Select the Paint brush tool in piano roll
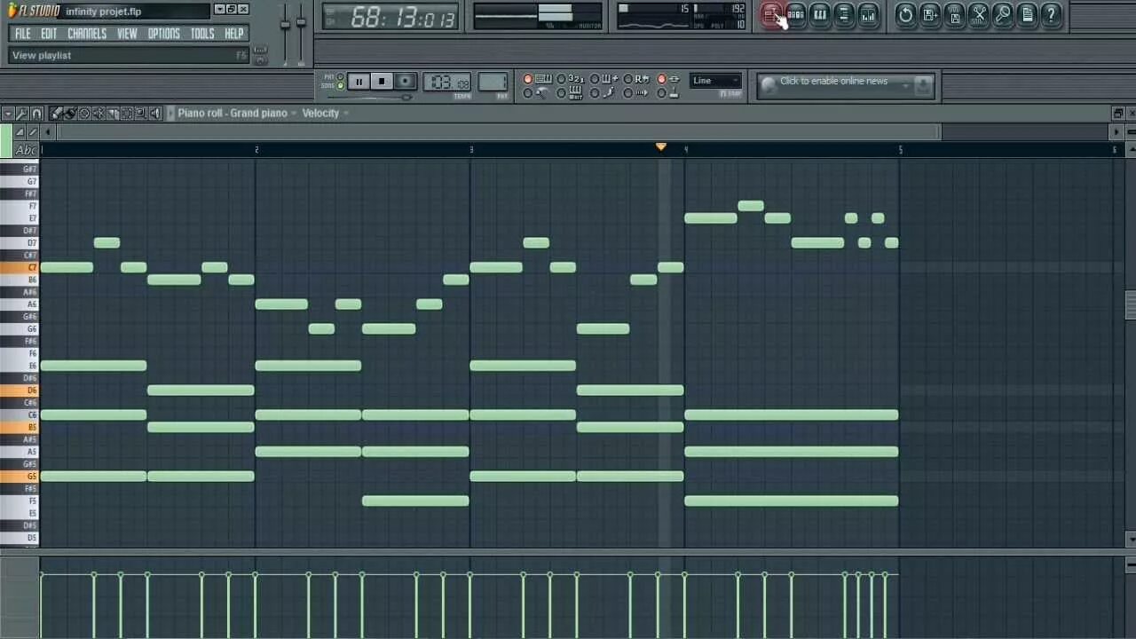This screenshot has height=639, width=1136. click(x=70, y=113)
